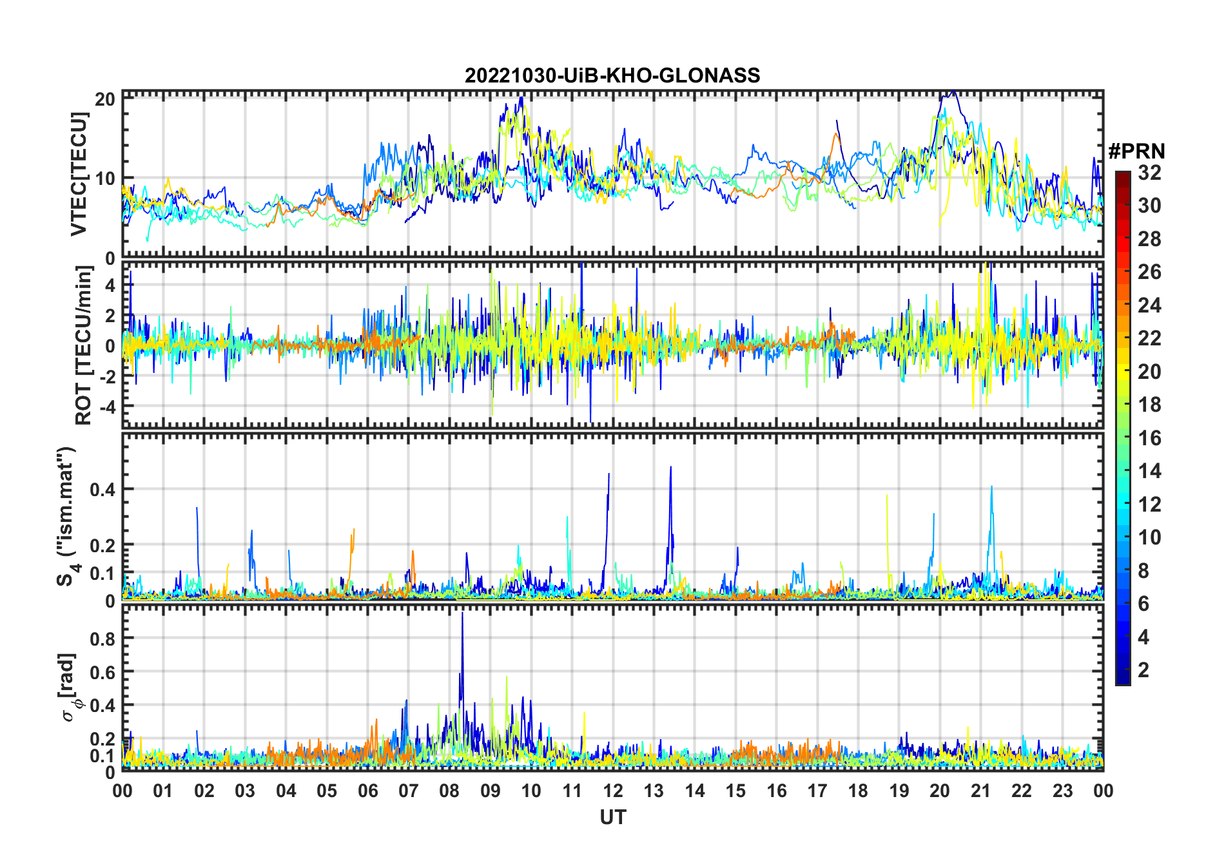This screenshot has width=1226, height=857.
Task: Select colorbar tick label 24
Action: (x=1150, y=305)
